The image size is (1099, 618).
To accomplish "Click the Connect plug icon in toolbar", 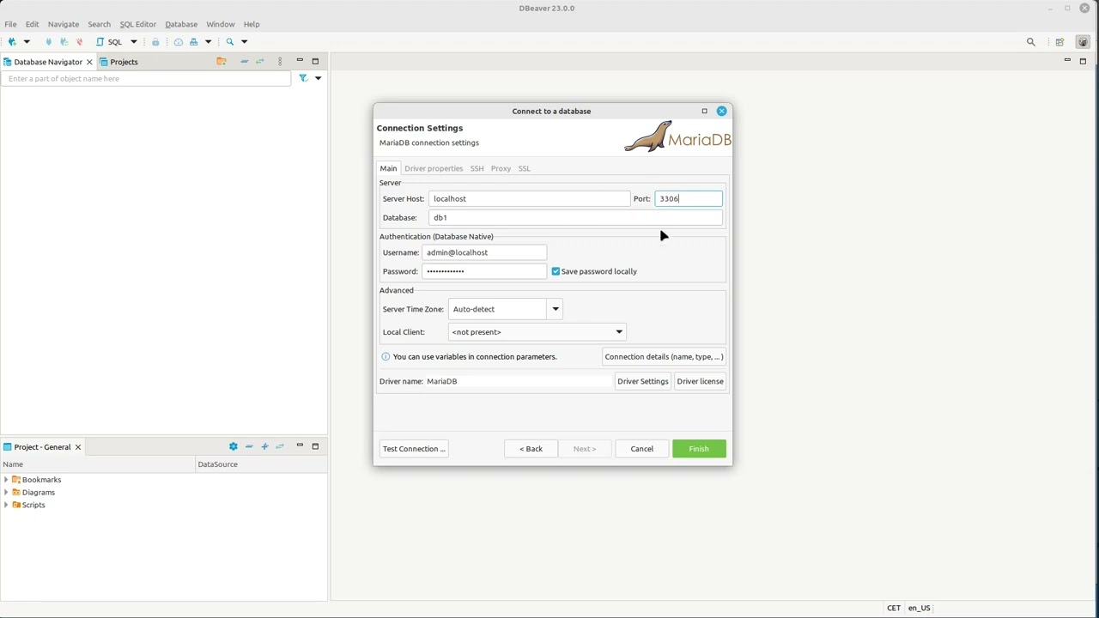I will click(x=48, y=41).
